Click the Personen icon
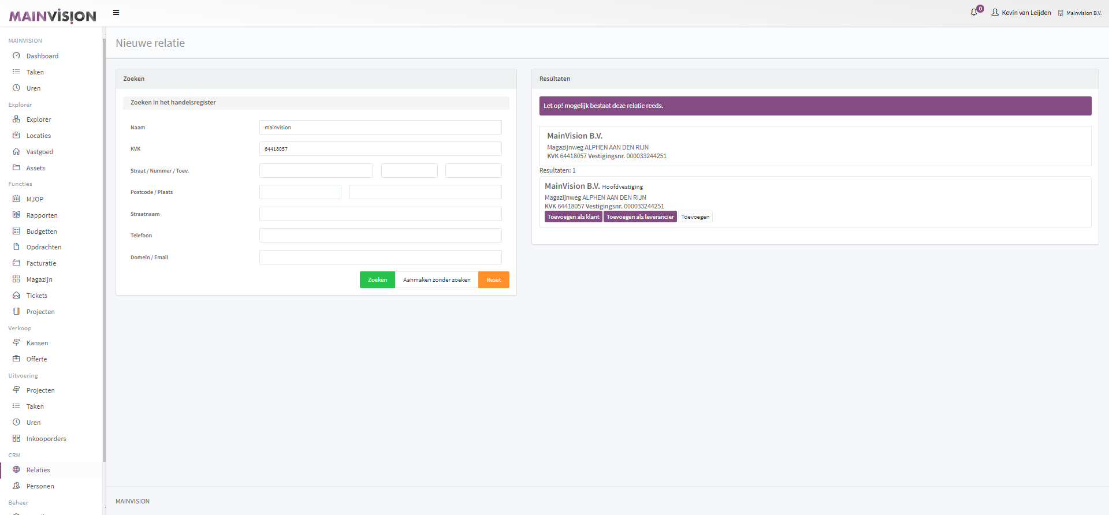This screenshot has width=1109, height=515. point(16,486)
